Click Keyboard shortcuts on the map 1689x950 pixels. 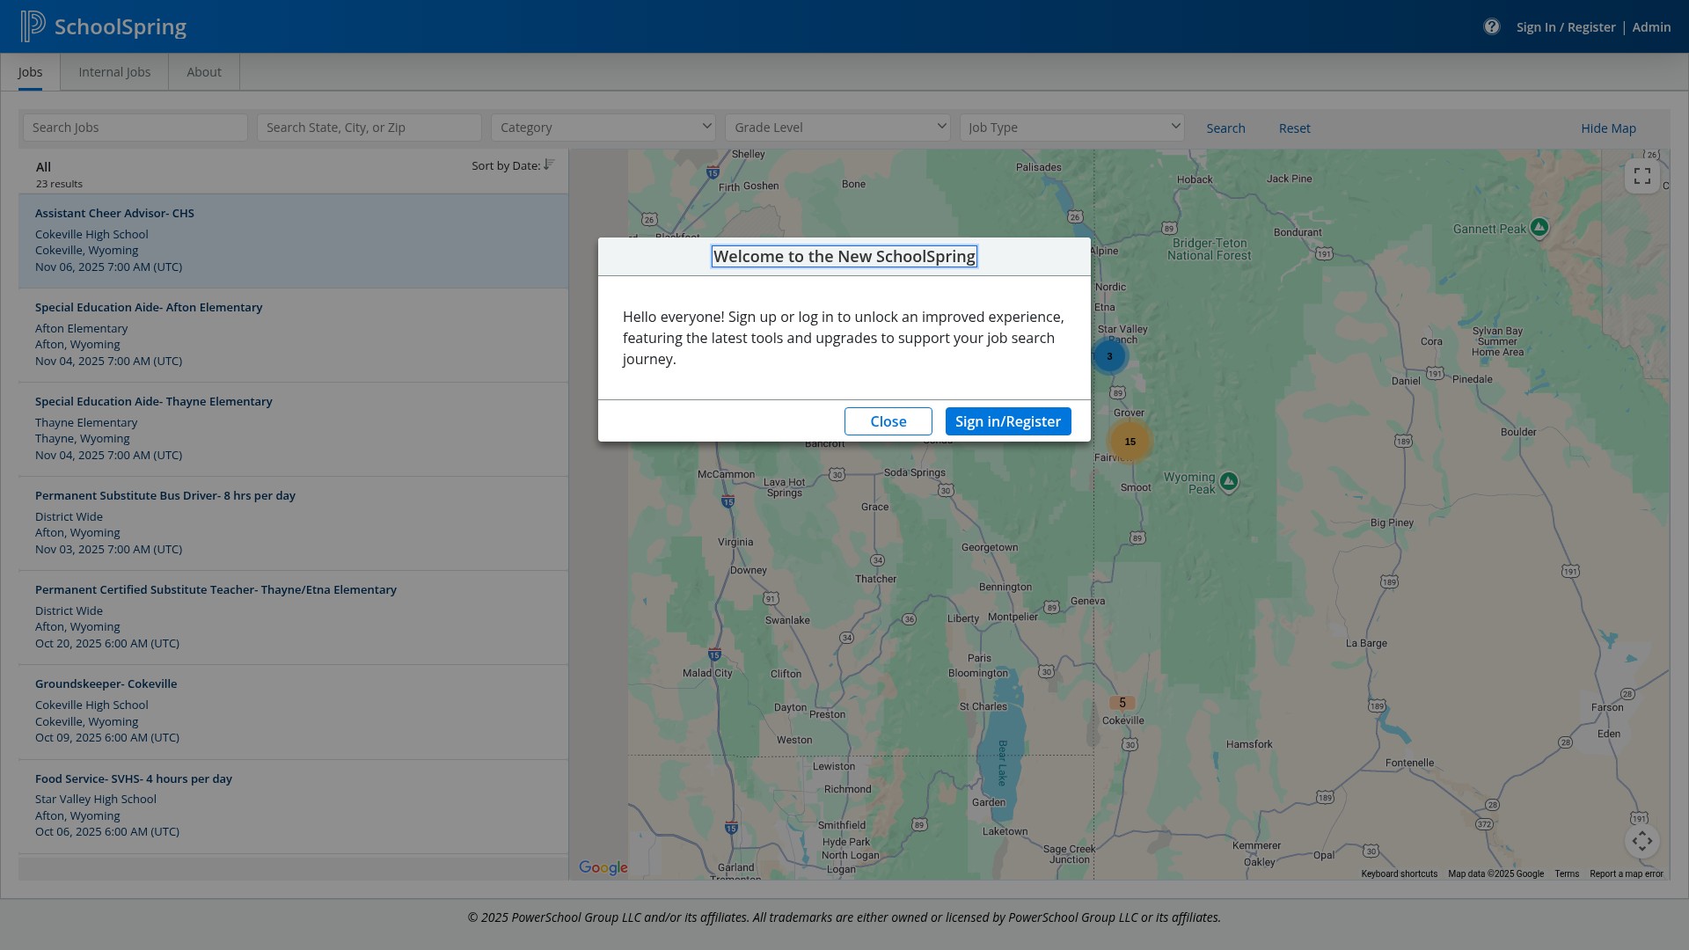(1399, 874)
